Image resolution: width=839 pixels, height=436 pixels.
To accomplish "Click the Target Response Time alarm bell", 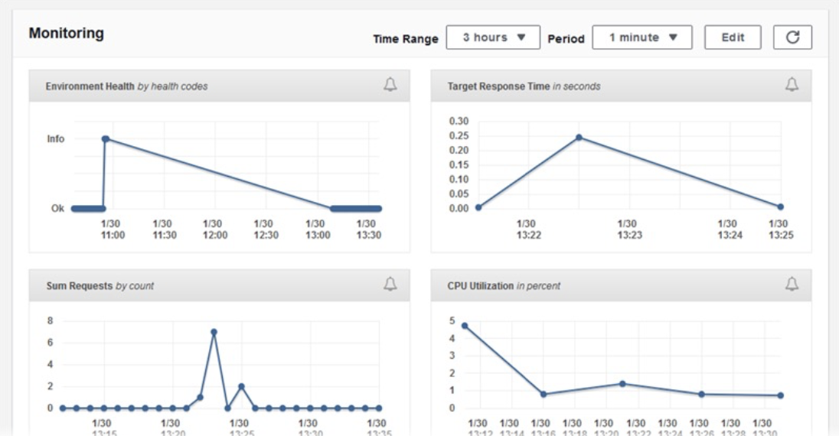I will pos(792,85).
